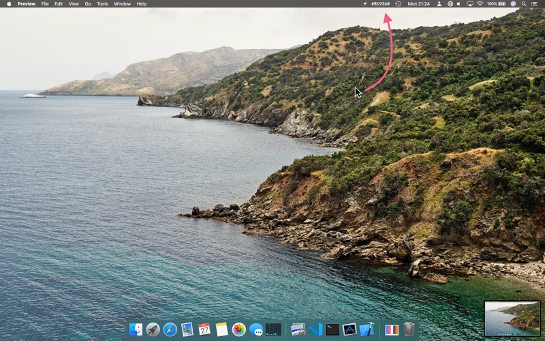This screenshot has height=341, width=545.
Task: Open the Messages app in Dock
Action: tap(256, 329)
